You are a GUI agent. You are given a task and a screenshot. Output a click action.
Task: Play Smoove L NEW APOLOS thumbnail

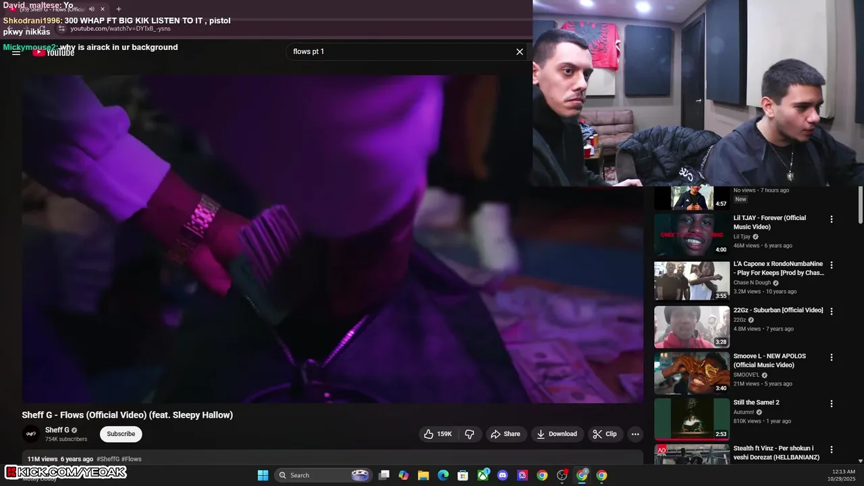pyautogui.click(x=692, y=373)
